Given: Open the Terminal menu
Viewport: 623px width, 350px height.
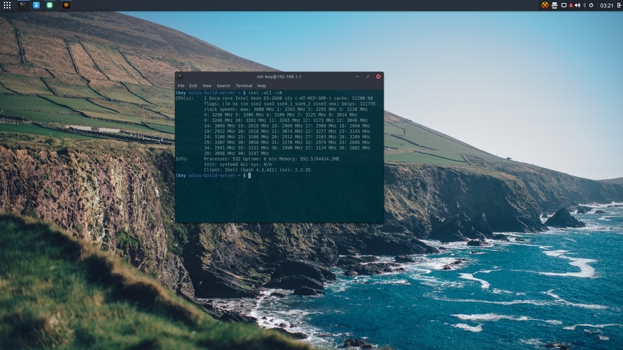Looking at the screenshot, I should [x=244, y=86].
